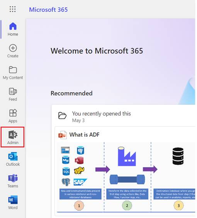Click the PowerPoint file icon beside What is ADF
This screenshot has height=218, width=197.
[62, 135]
